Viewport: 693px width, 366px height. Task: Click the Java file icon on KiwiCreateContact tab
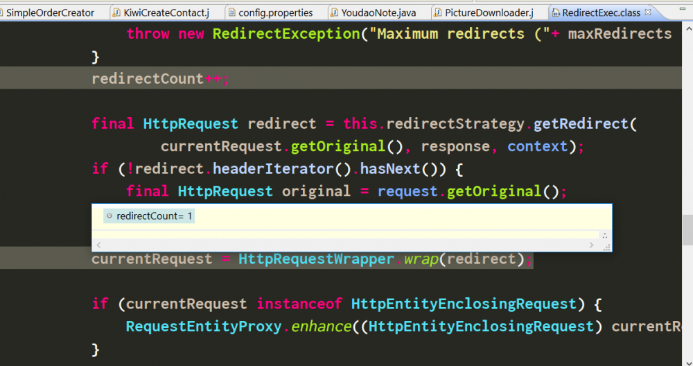116,12
